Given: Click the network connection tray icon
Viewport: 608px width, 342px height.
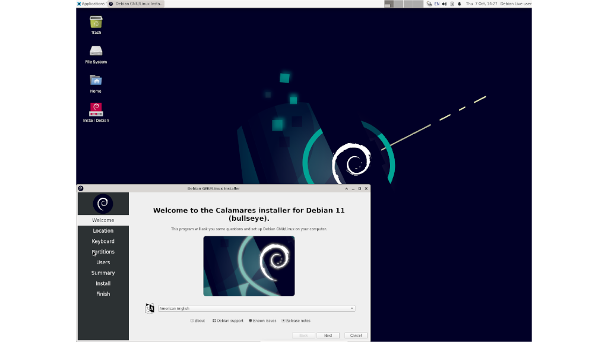Looking at the screenshot, I should (x=429, y=4).
